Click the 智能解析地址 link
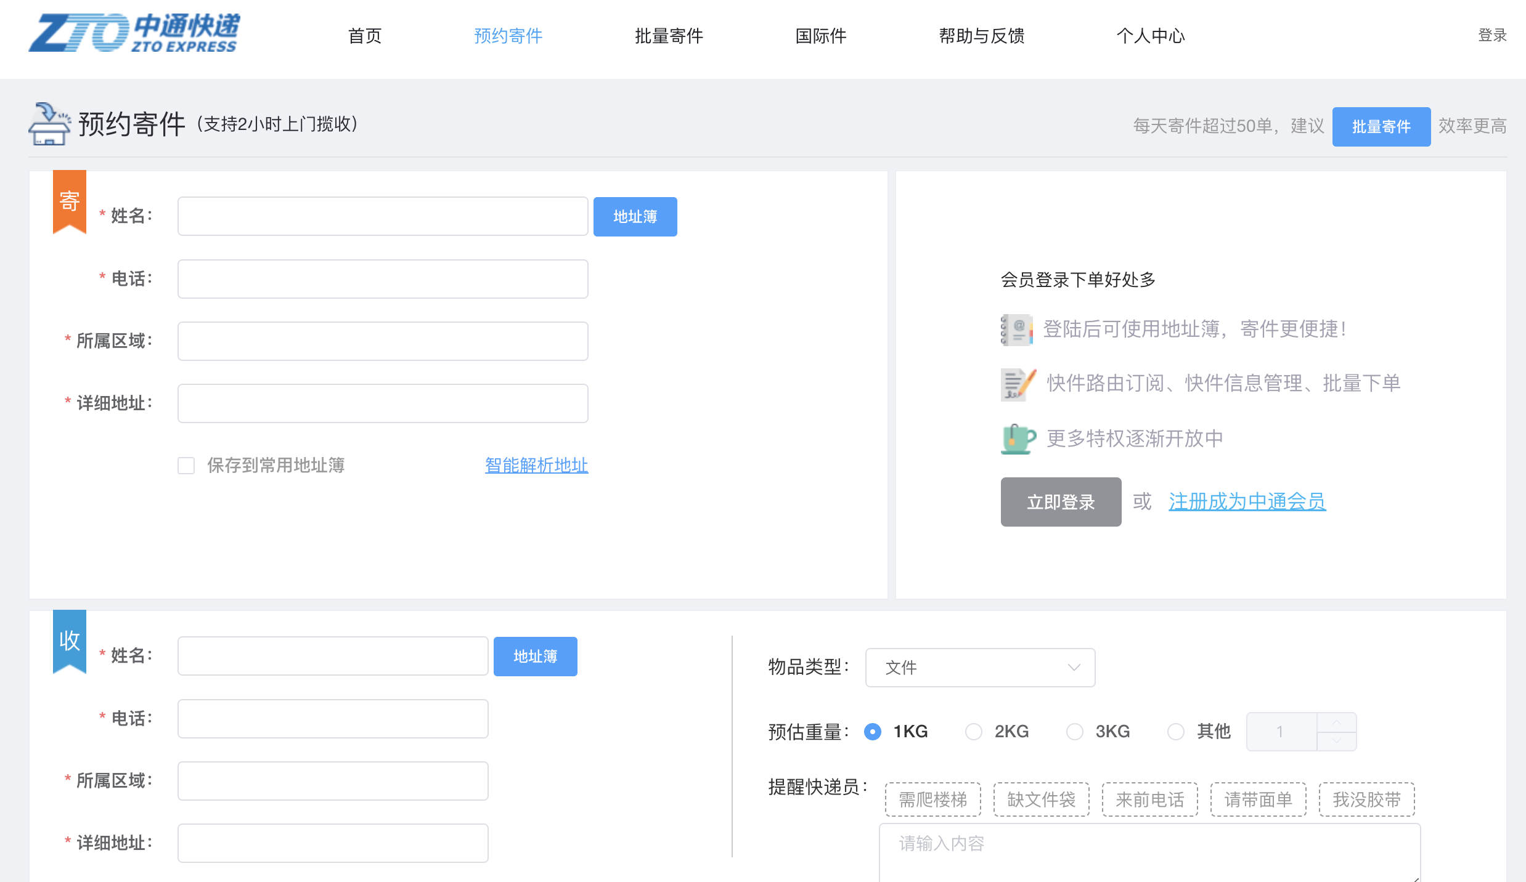 click(536, 465)
